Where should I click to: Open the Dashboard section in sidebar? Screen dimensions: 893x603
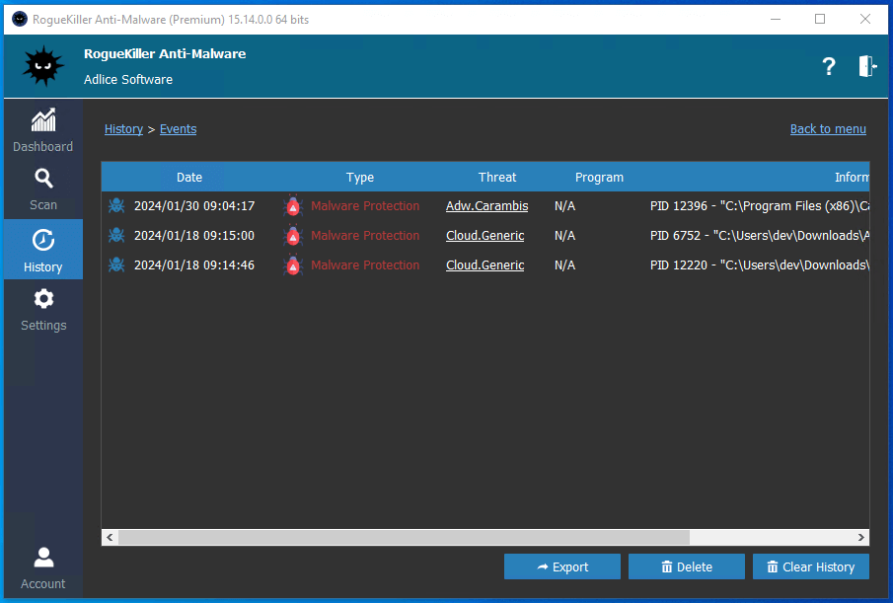(42, 131)
